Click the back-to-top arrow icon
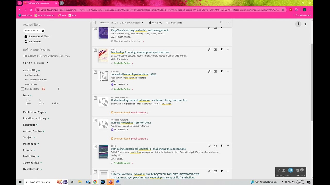This screenshot has height=185, width=330. point(306,24)
